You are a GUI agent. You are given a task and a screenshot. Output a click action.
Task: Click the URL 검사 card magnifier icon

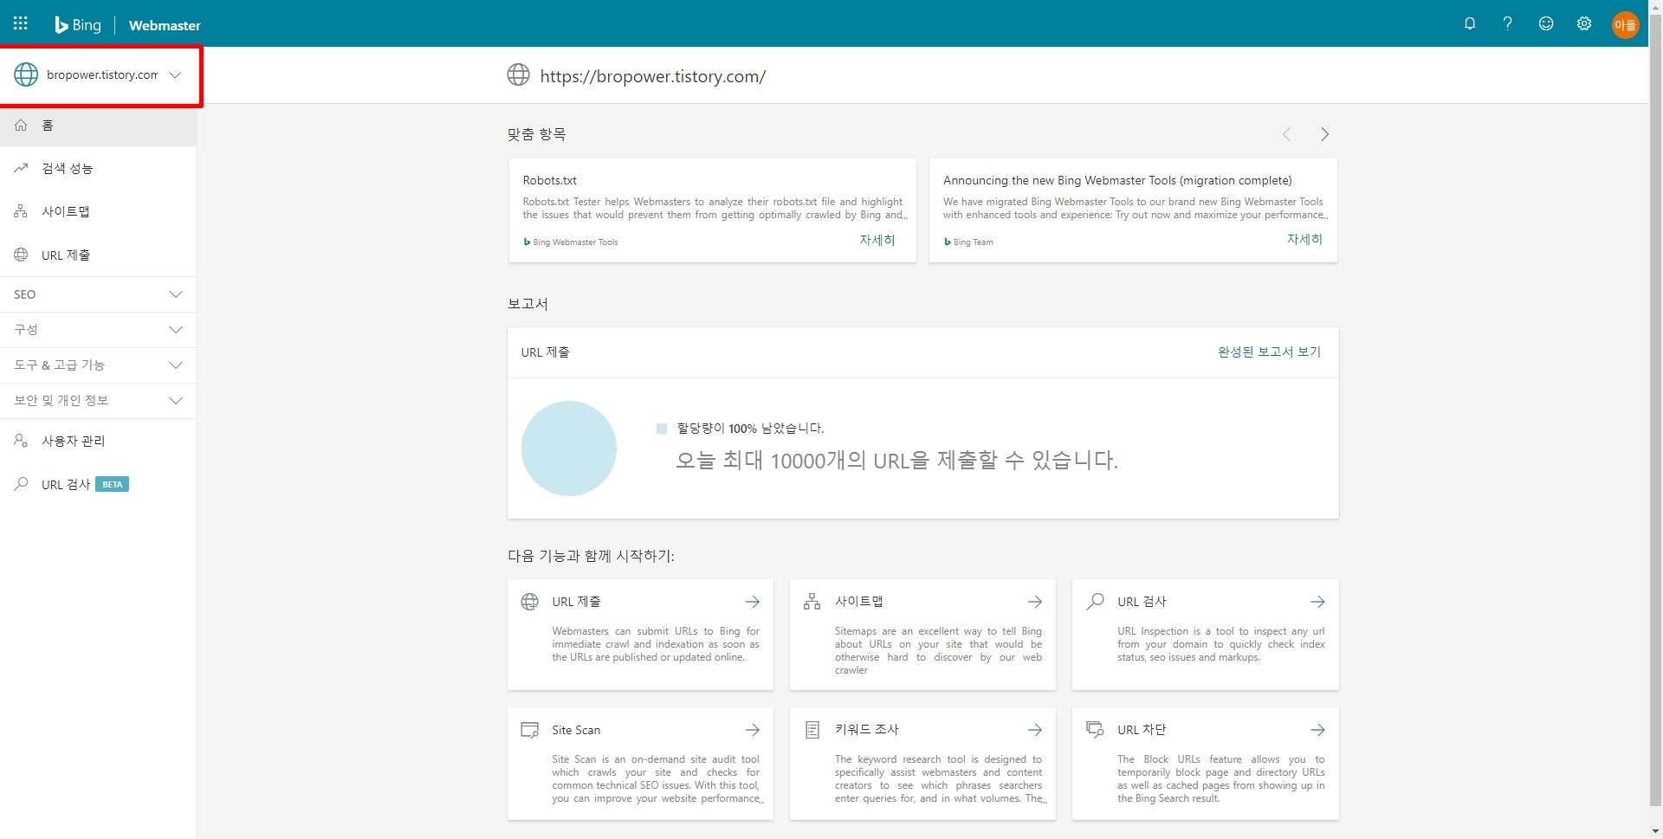(1095, 601)
